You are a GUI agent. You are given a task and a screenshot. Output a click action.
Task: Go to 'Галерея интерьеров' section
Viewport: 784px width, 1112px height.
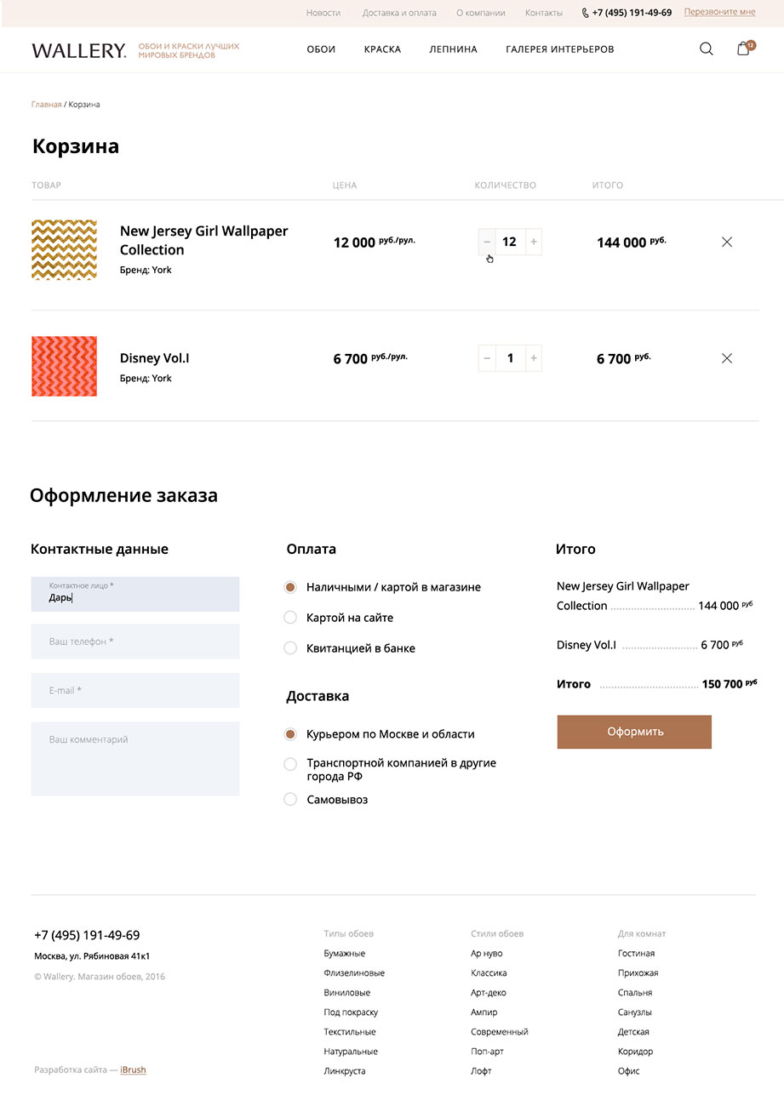pos(559,49)
